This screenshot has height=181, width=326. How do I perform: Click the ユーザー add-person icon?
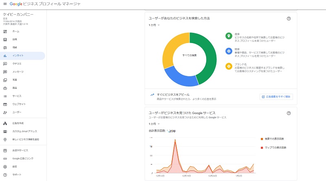(5, 112)
